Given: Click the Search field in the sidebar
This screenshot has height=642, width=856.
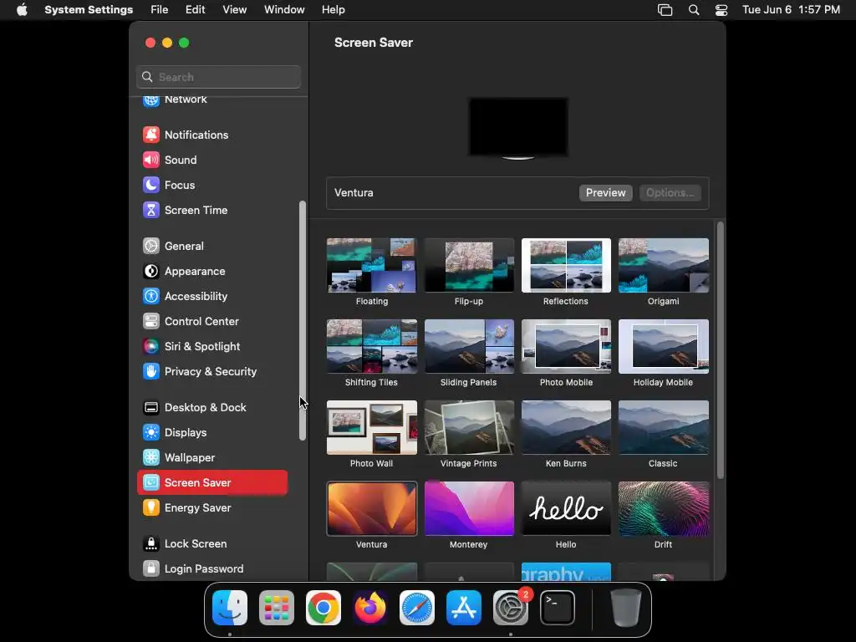Looking at the screenshot, I should [x=218, y=77].
